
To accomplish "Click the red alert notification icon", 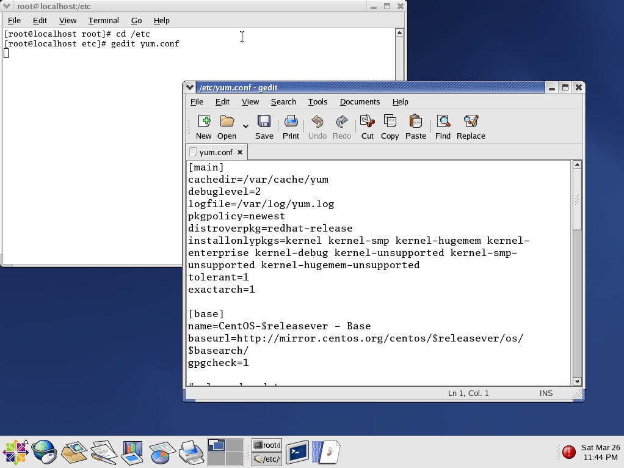I will 568,452.
